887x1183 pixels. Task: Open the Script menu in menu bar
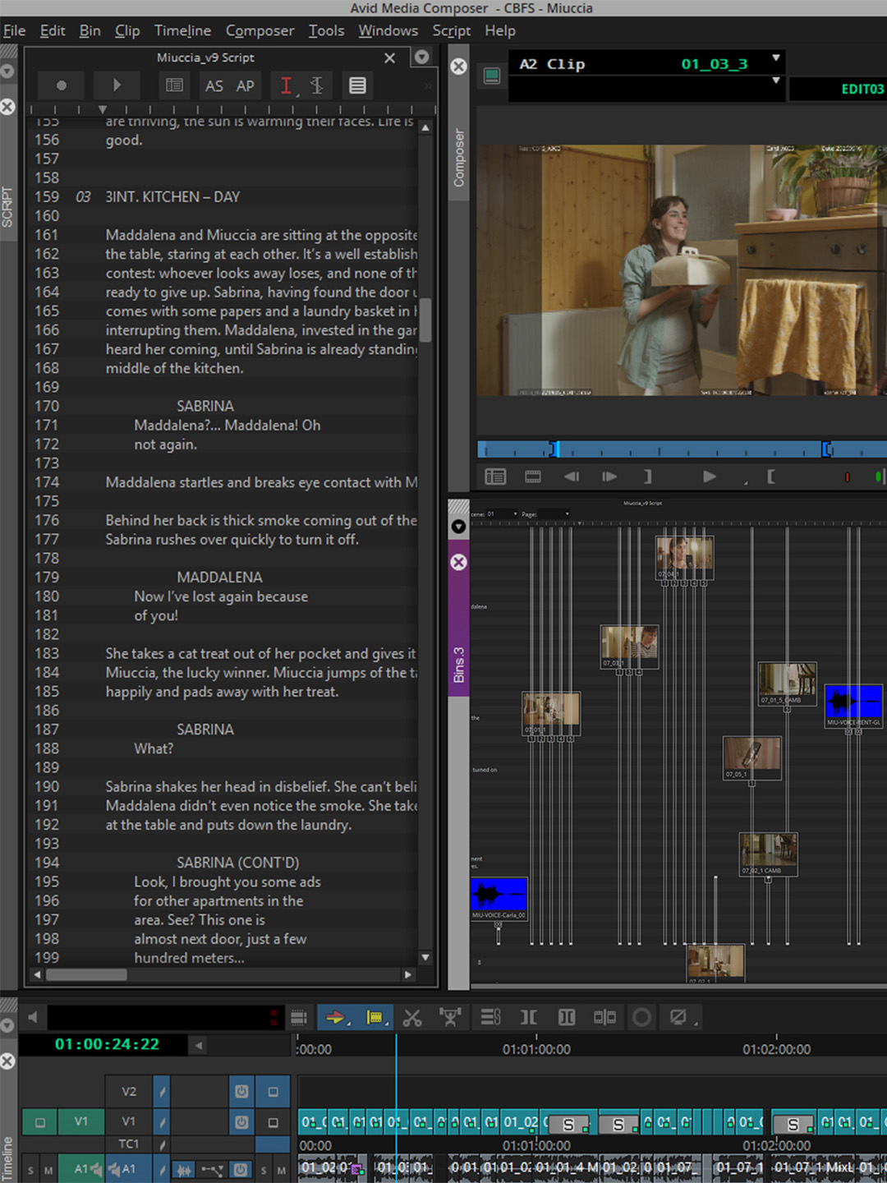(452, 30)
